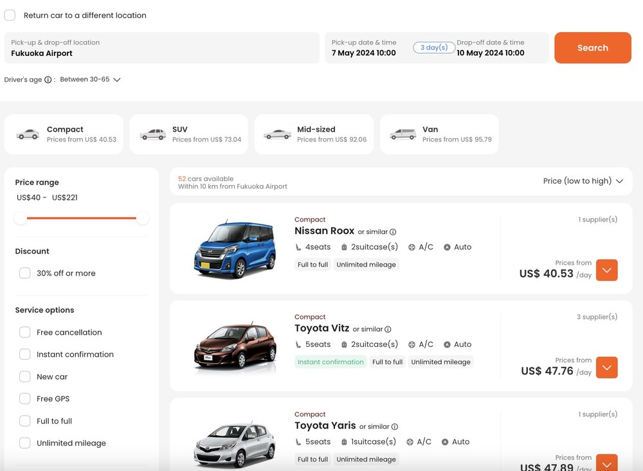Click the info icon next to Toyota Vitz
Image resolution: width=643 pixels, height=471 pixels.
[388, 329]
